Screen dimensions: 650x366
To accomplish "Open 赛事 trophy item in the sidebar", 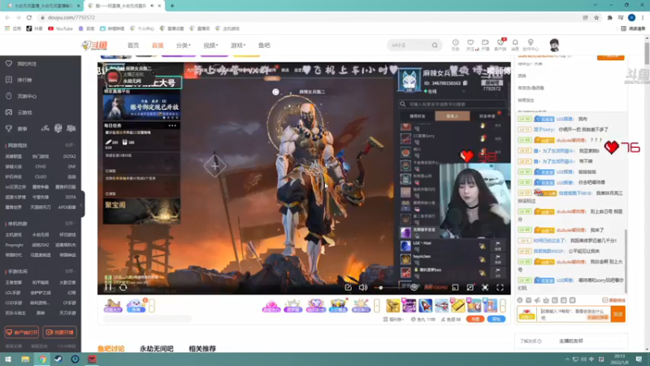I will [x=16, y=129].
